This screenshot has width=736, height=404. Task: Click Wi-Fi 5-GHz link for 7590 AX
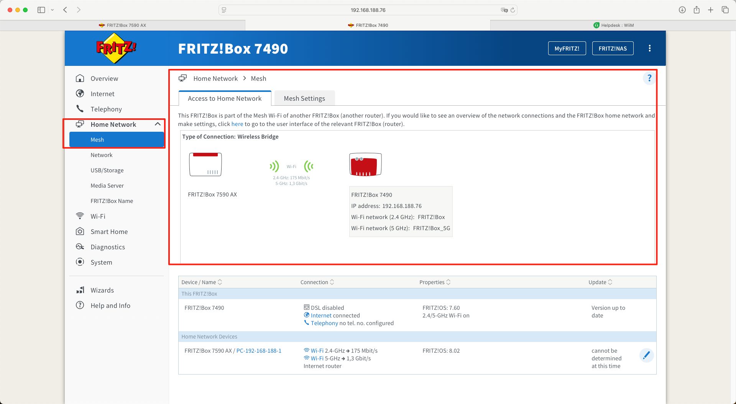(317, 358)
